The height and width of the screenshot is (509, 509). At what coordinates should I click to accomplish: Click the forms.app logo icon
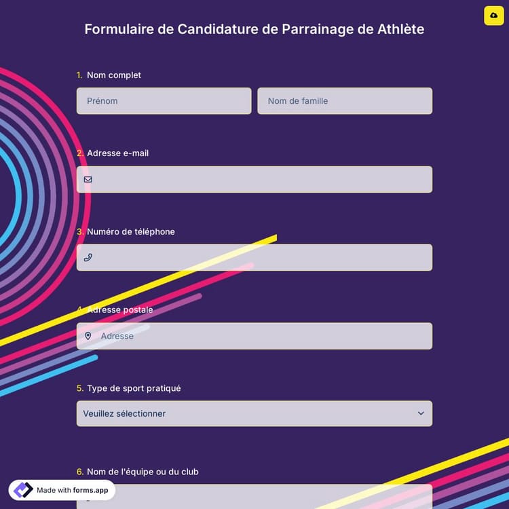point(23,490)
